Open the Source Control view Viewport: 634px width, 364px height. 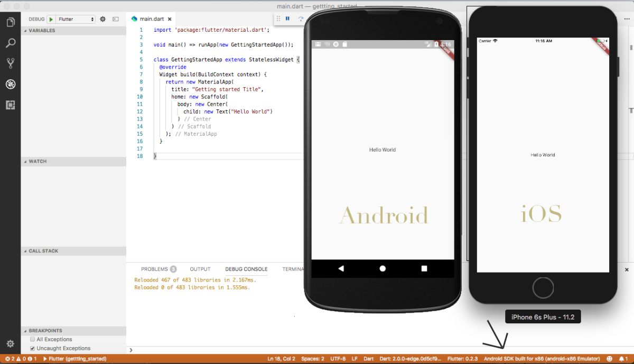pos(10,63)
